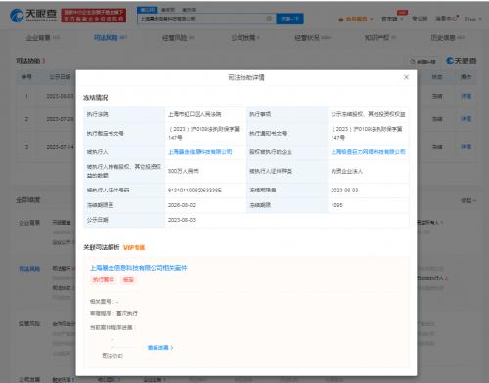Open the 专业版 header link
The image size is (489, 383).
pyautogui.click(x=420, y=19)
